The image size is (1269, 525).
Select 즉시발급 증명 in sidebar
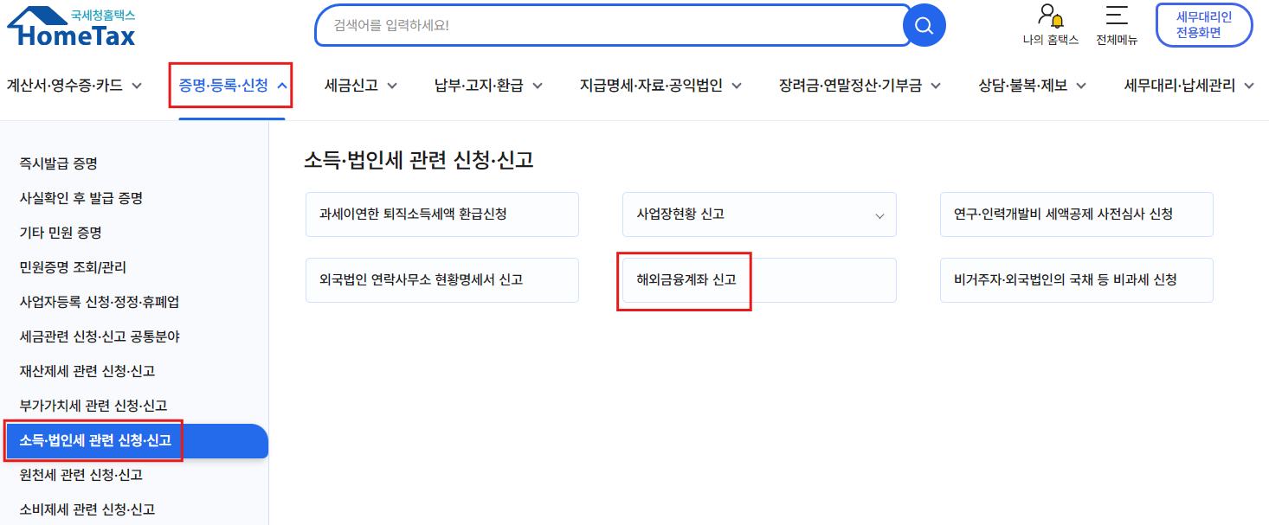tap(58, 163)
